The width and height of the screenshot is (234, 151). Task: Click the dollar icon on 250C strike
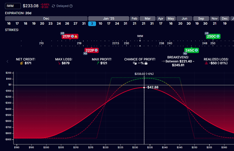(x=218, y=36)
